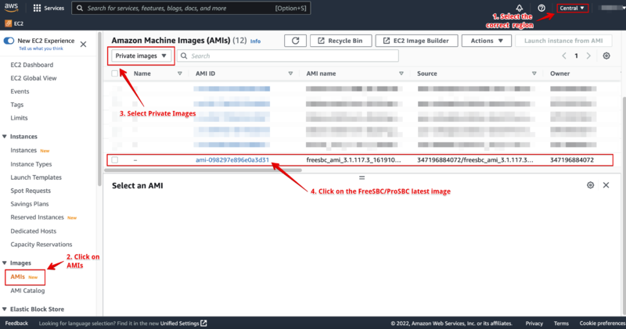Open Capacity Reservations
The image size is (626, 329).
point(41,245)
